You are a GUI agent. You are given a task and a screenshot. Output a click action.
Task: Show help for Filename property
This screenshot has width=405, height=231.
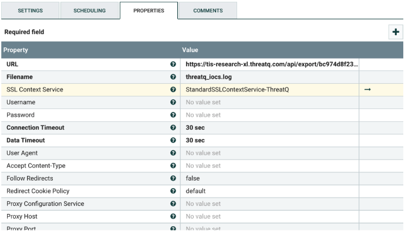click(x=173, y=77)
